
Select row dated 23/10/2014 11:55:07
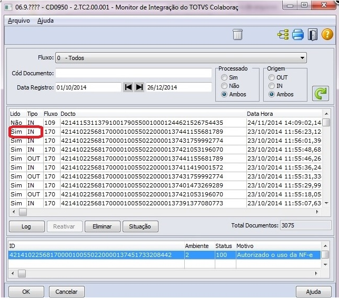click(x=166, y=203)
